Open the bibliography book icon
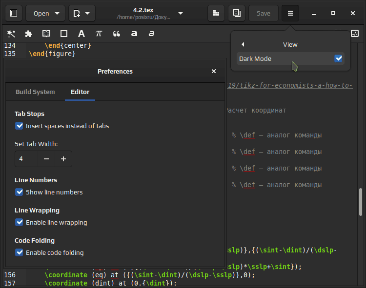Image resolution: width=366 pixels, height=288 pixels. [46, 34]
